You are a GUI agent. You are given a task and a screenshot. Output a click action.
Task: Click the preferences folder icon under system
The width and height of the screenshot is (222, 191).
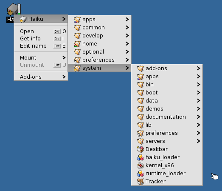tap(141, 133)
